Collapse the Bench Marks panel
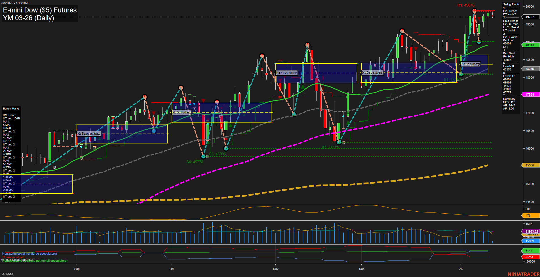This screenshot has width=540, height=277. pyautogui.click(x=11, y=108)
